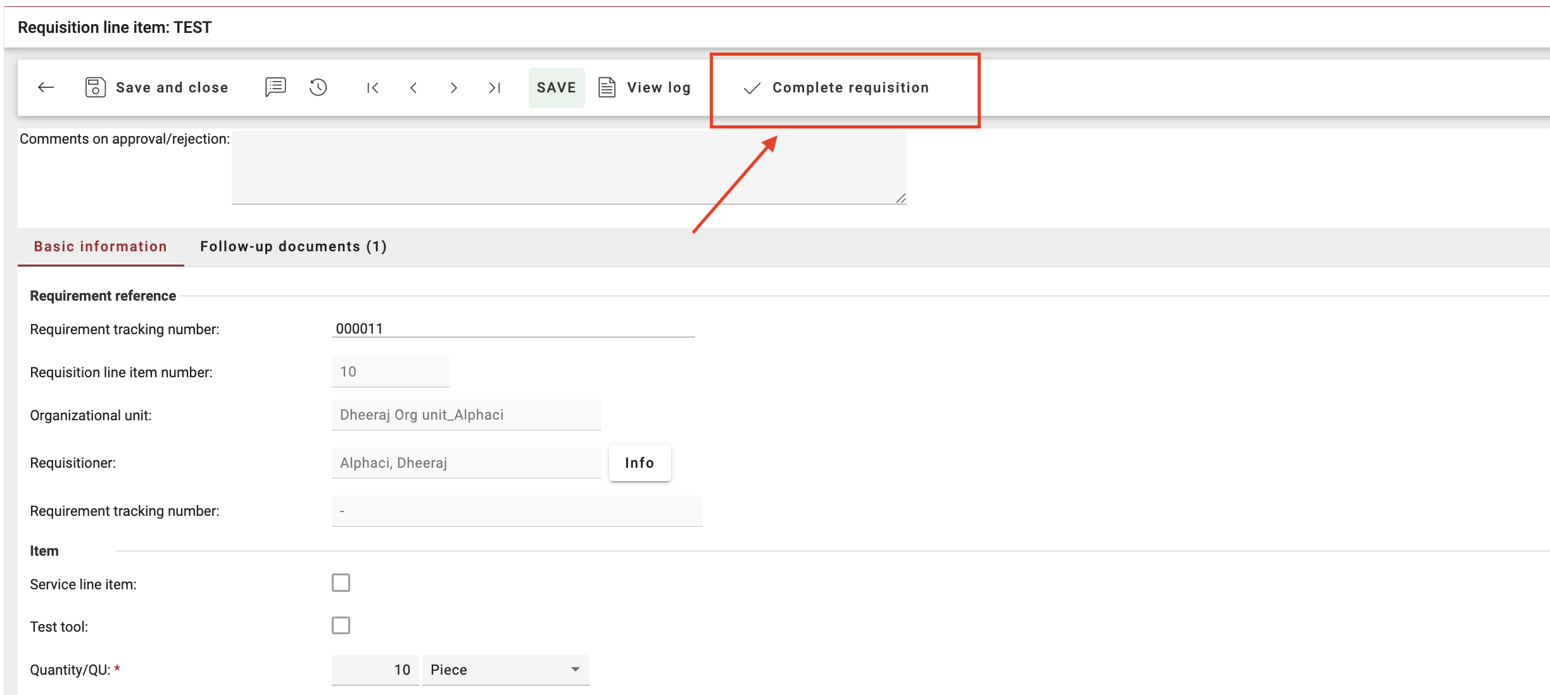The height and width of the screenshot is (695, 1550).
Task: Tick the Test tool checkbox
Action: click(x=341, y=625)
